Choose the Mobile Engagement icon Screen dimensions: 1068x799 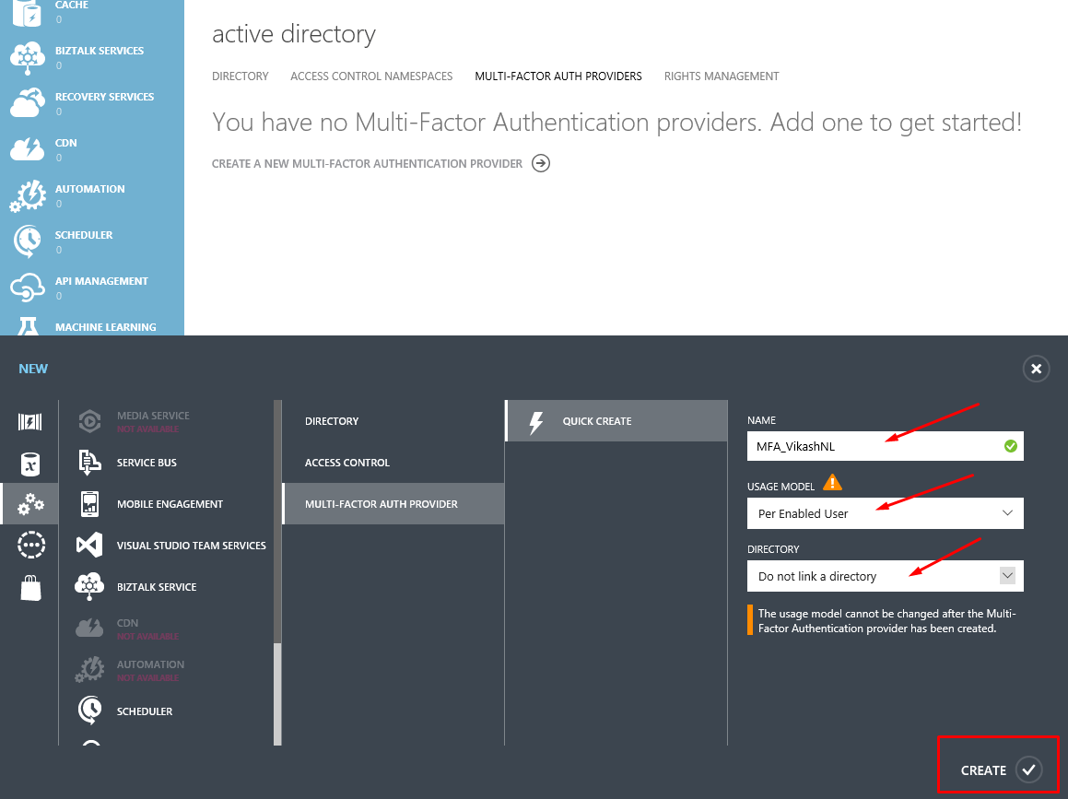89,504
